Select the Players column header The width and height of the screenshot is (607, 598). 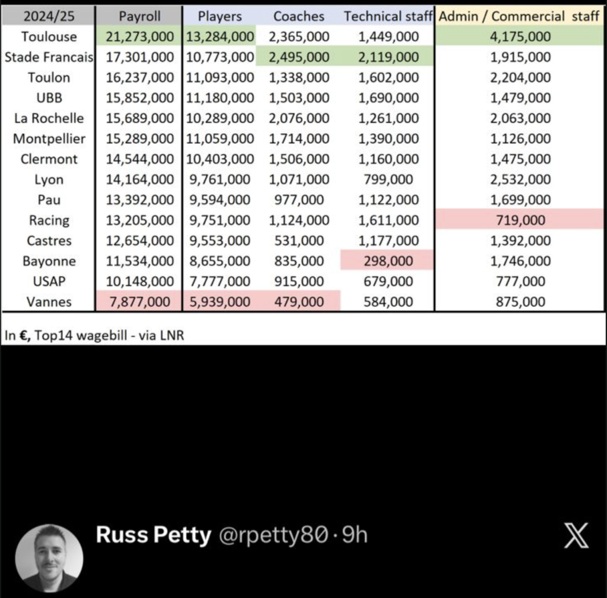pyautogui.click(x=219, y=17)
